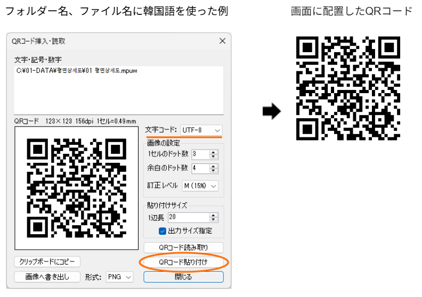The image size is (422, 297).
Task: Click the QRコード読み取り button
Action: click(x=183, y=247)
